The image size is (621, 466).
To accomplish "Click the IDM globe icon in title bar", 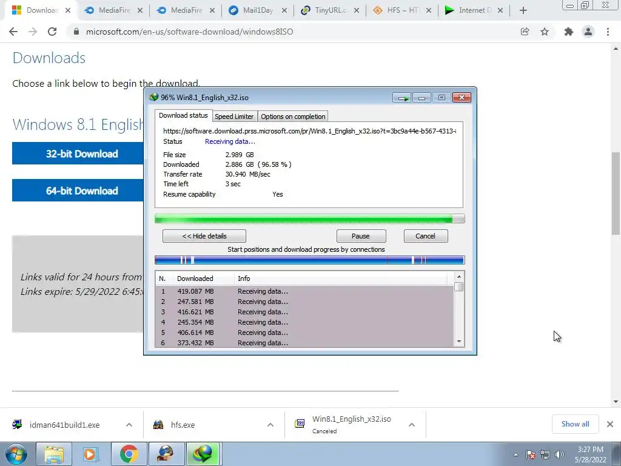I will click(x=153, y=97).
